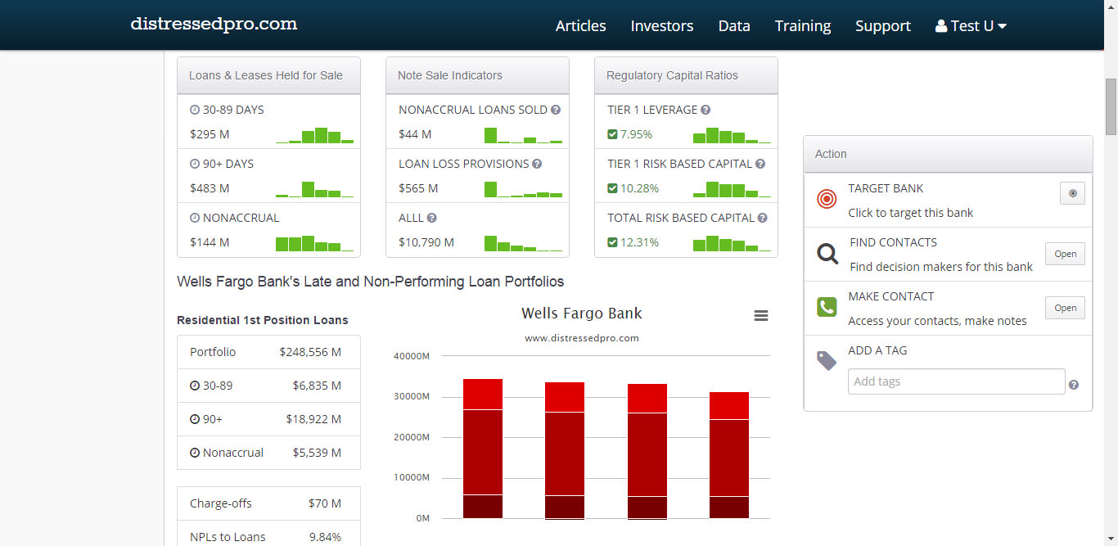Click the $18,922 M value
The height and width of the screenshot is (546, 1118).
(313, 419)
